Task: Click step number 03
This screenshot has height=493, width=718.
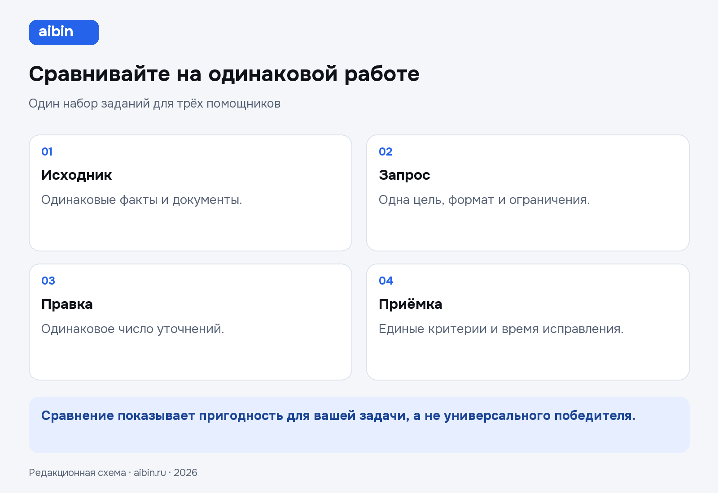Action: (48, 281)
